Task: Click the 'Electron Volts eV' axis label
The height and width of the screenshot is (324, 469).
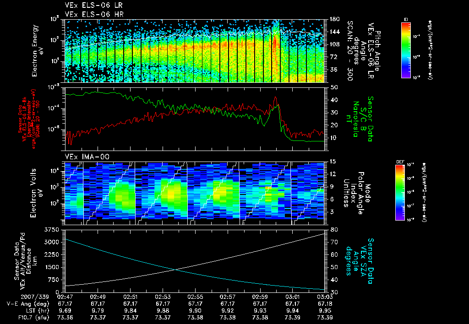Action: pos(36,193)
